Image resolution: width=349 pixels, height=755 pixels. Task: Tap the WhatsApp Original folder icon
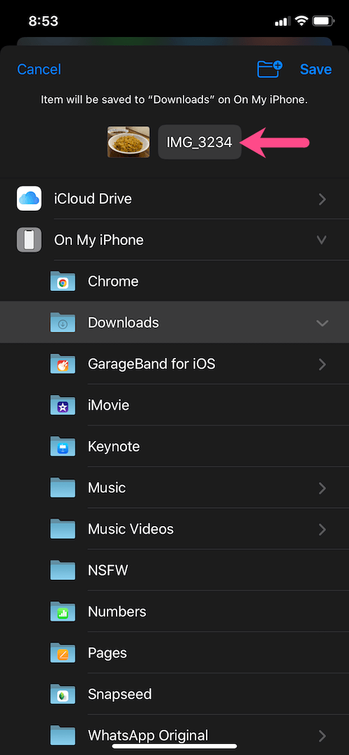[63, 736]
